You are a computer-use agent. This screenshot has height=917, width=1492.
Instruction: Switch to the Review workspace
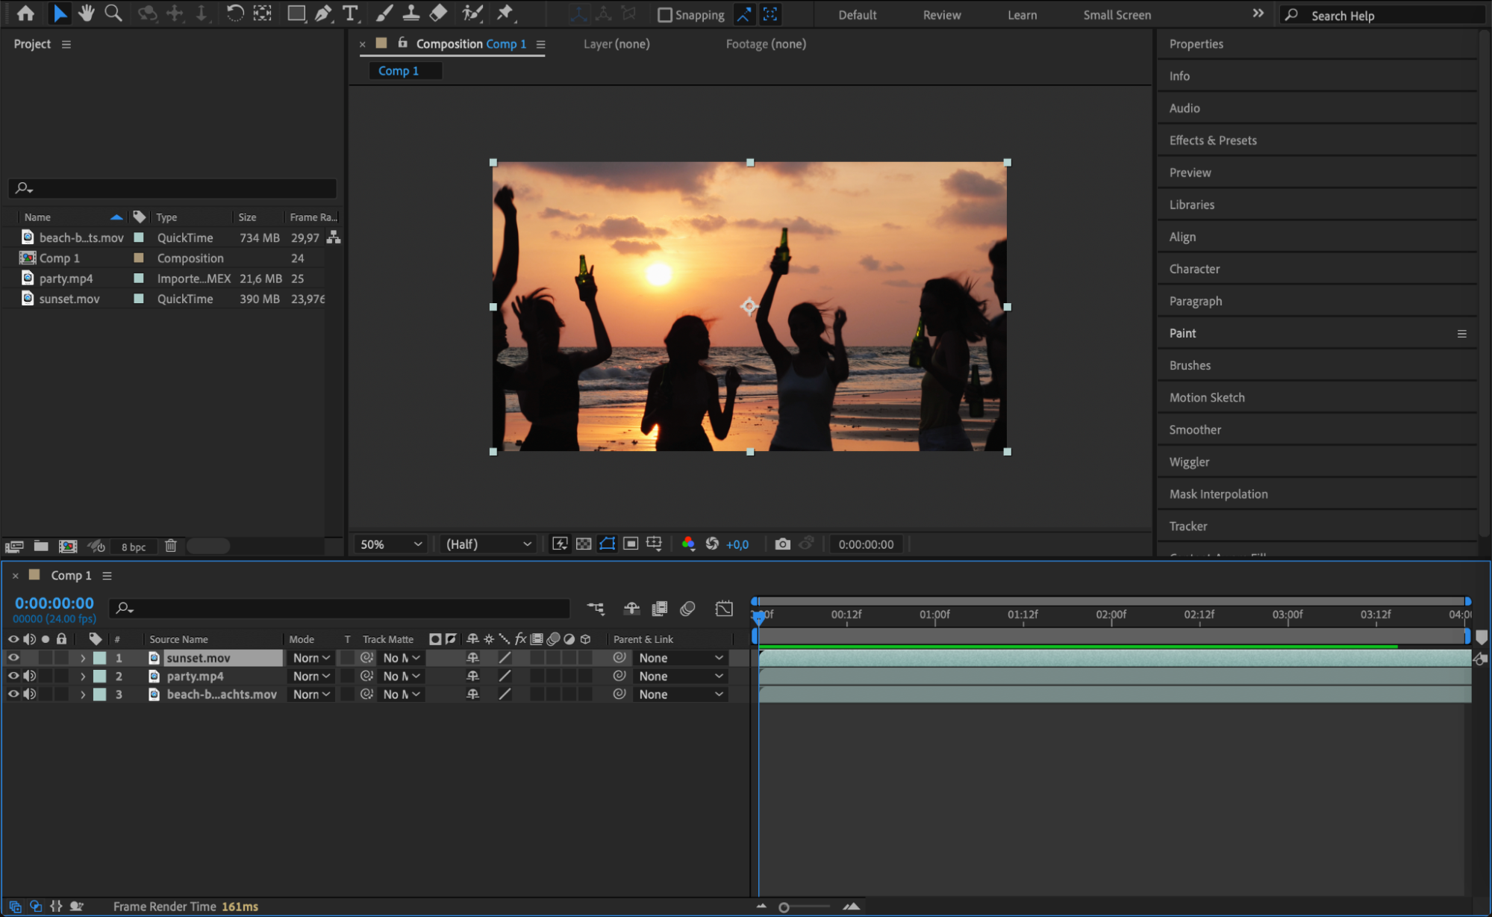[941, 15]
